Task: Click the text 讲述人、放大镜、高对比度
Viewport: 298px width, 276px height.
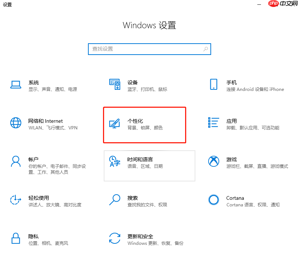Action: [55, 205]
